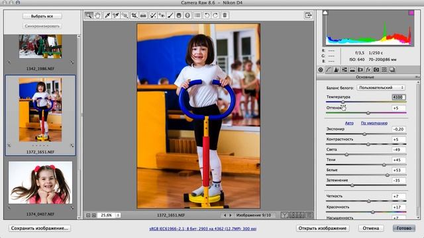
Task: Open the Баланс белого dropdown
Action: point(381,88)
